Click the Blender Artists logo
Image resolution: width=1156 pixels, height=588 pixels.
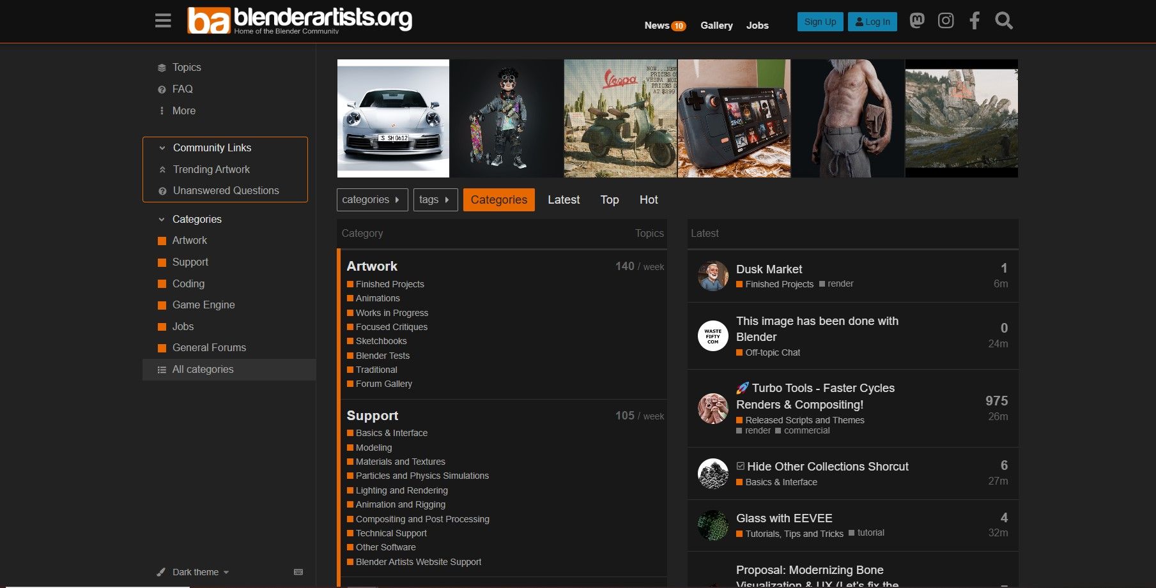[x=299, y=20]
